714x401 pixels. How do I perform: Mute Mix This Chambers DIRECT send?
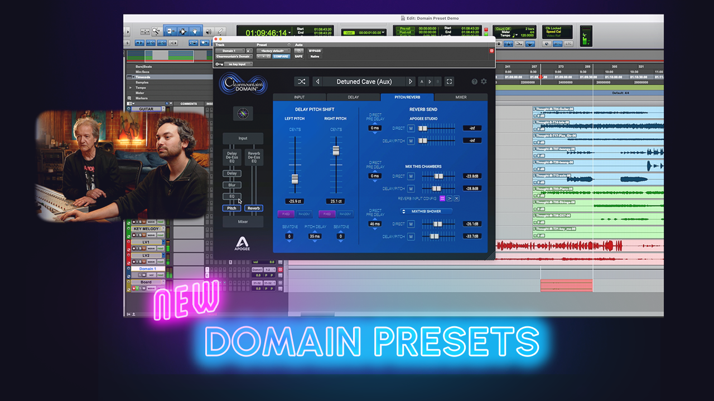pos(411,176)
